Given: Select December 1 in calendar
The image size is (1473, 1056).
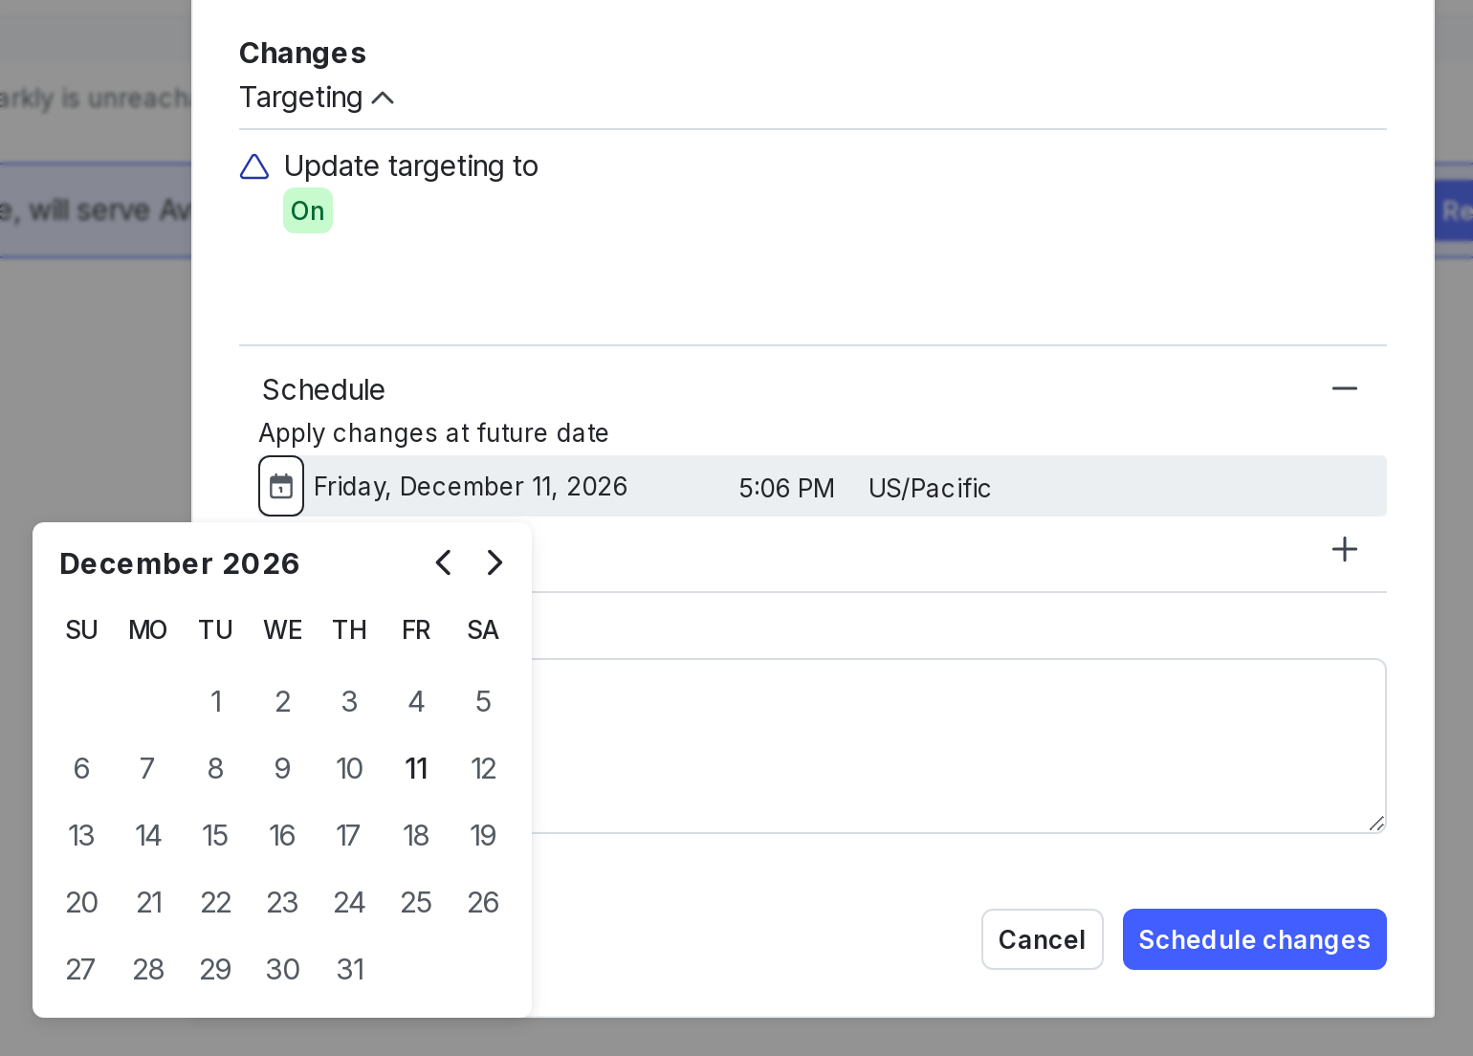Looking at the screenshot, I should pyautogui.click(x=216, y=702).
